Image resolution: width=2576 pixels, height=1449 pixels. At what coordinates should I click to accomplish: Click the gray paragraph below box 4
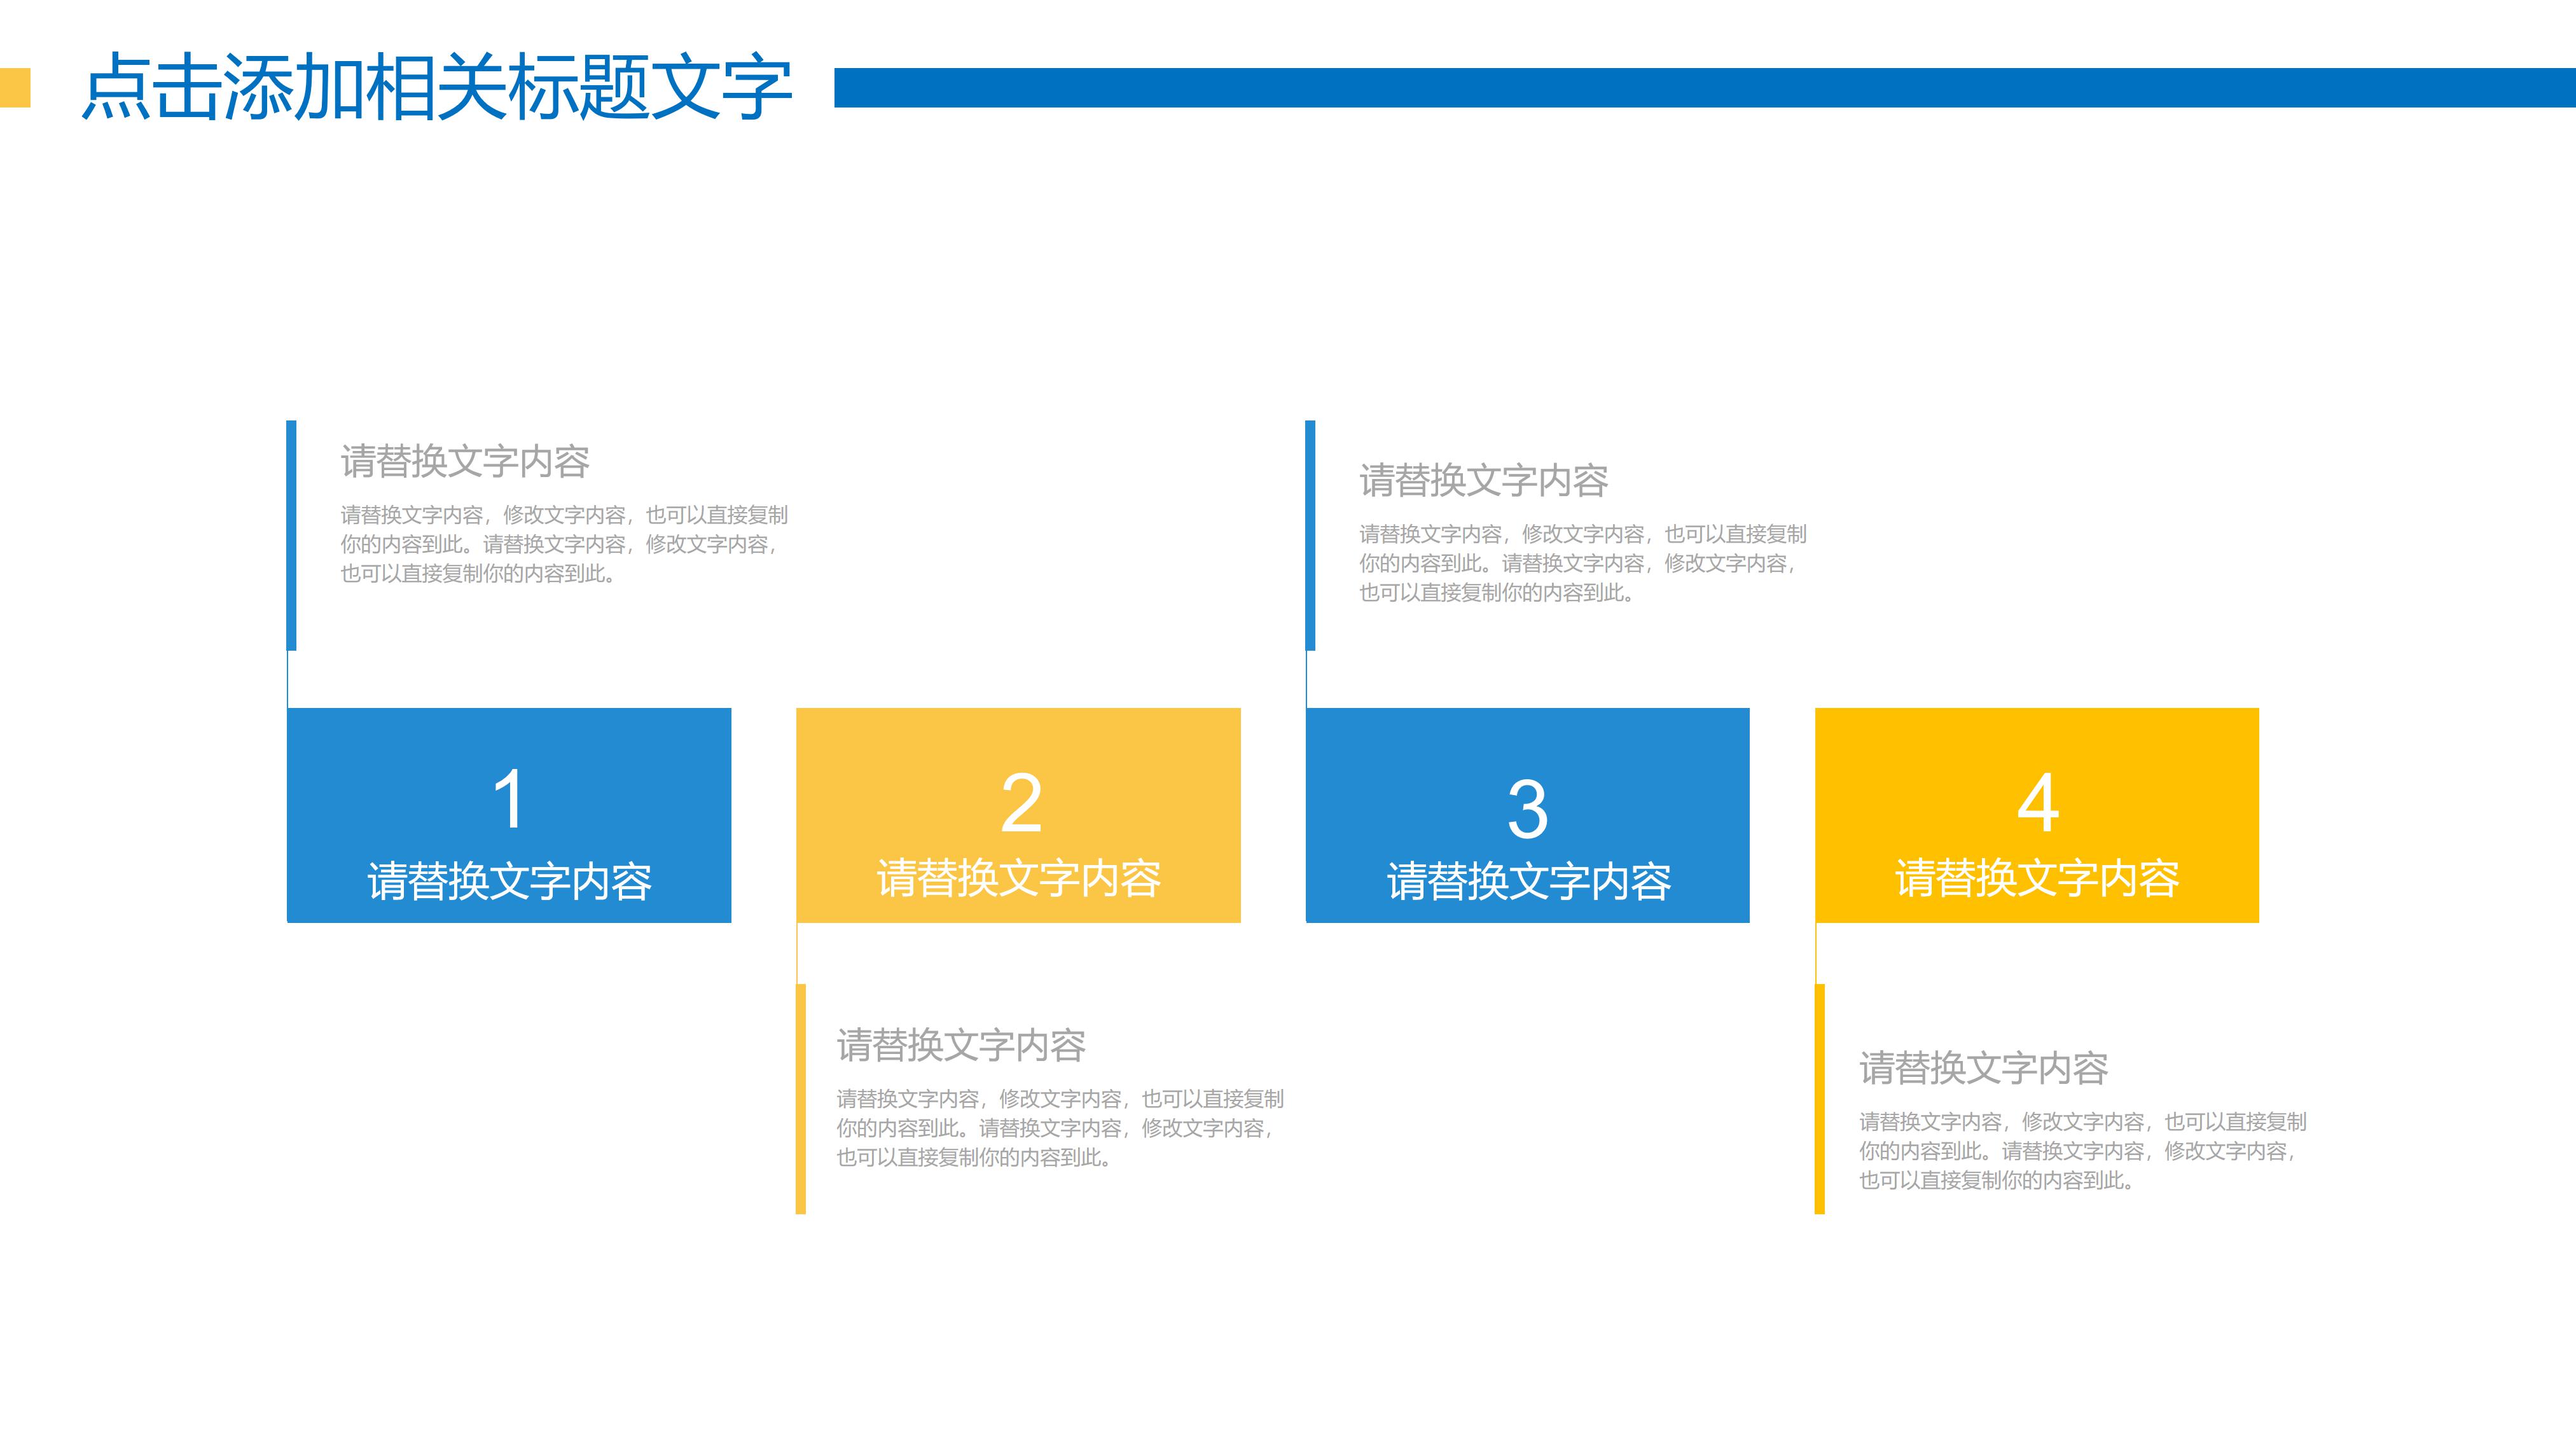[2082, 1151]
